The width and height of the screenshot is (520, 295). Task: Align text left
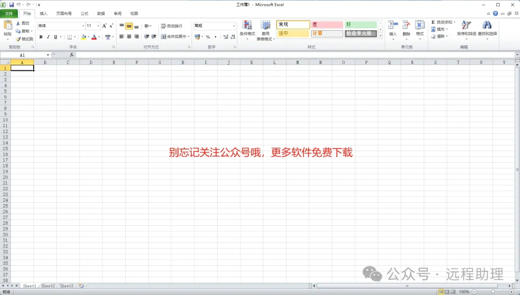pos(122,37)
